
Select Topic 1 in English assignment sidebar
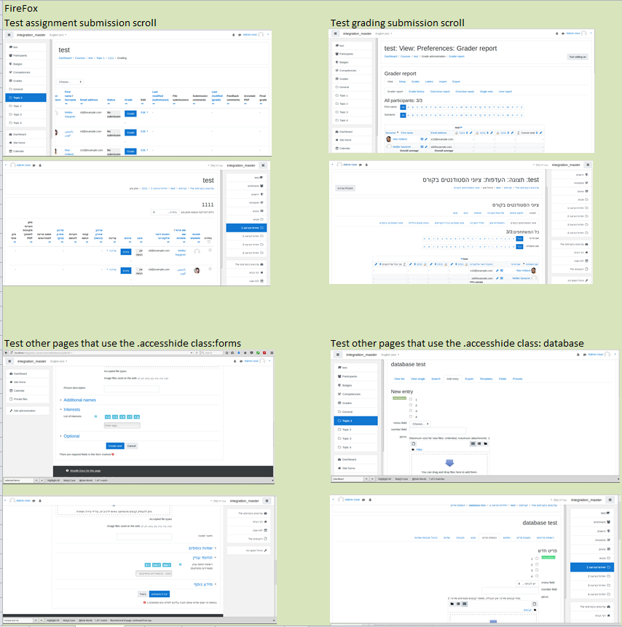[25, 98]
